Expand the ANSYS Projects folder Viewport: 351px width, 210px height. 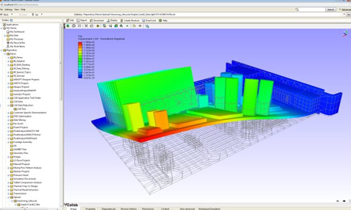pos(9,83)
